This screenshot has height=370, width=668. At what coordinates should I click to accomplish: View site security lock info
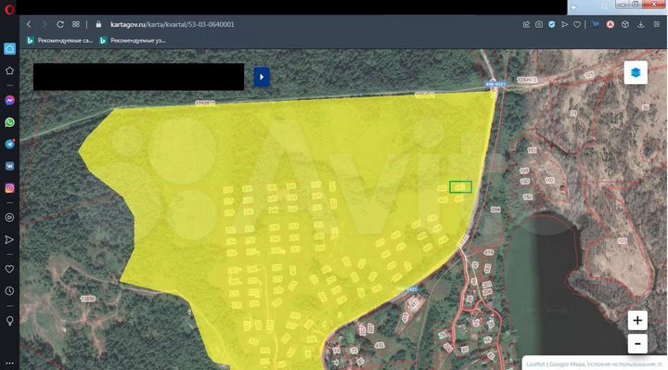pyautogui.click(x=98, y=24)
